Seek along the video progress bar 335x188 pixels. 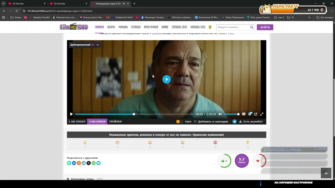click(135, 114)
